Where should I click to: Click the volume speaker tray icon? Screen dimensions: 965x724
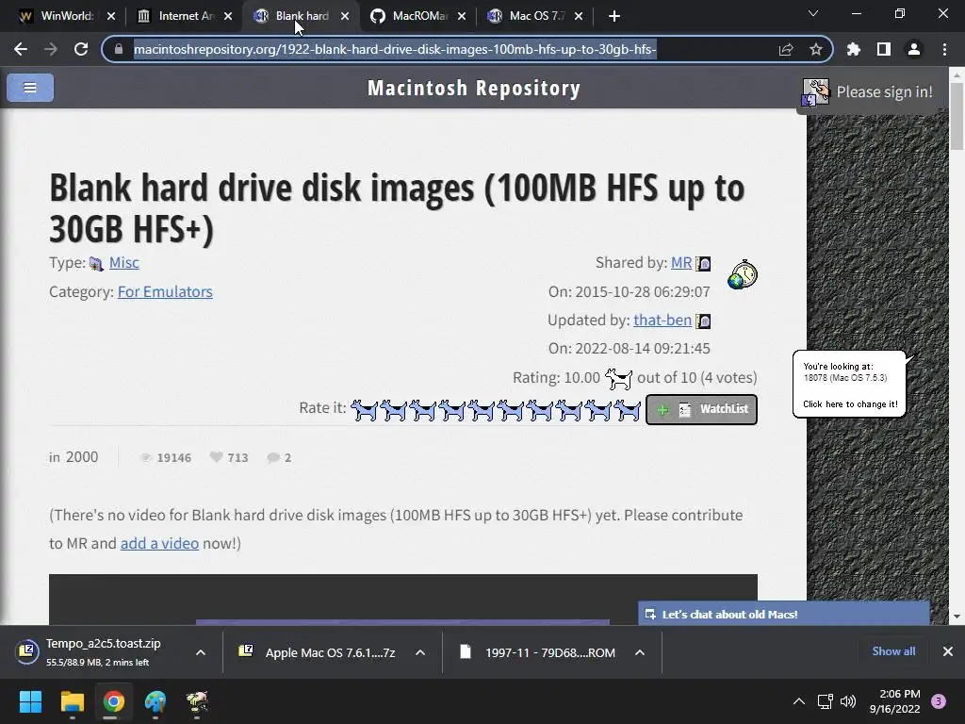pos(848,701)
